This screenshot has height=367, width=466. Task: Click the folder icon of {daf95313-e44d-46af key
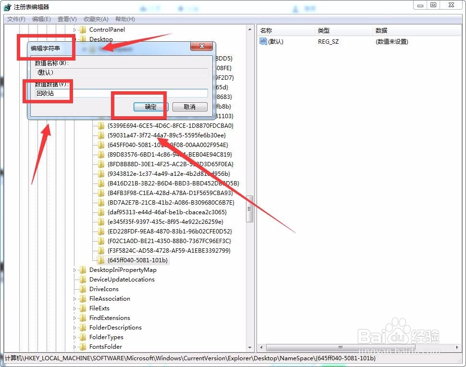coord(101,212)
